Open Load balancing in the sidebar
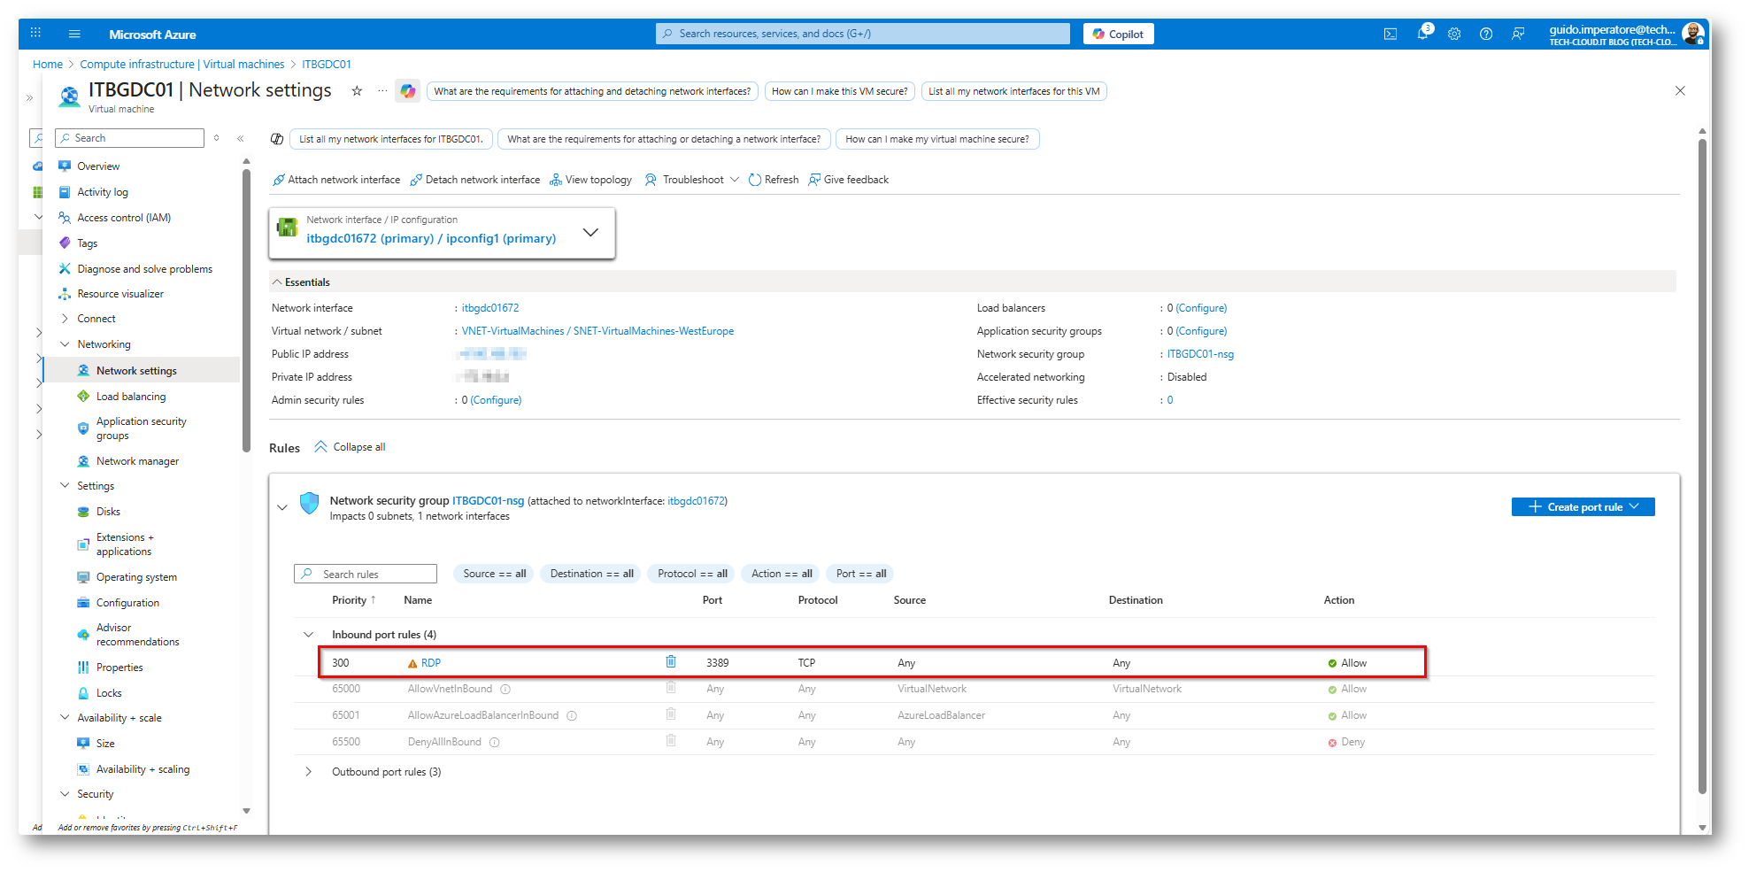Viewport: 1749px width, 872px height. pos(131,397)
